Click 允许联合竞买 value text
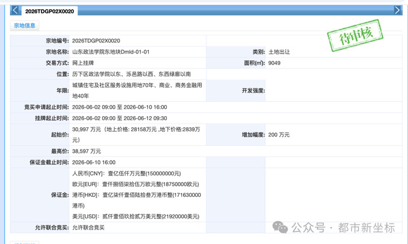Screen dimensions: 408x244 tap(88, 228)
